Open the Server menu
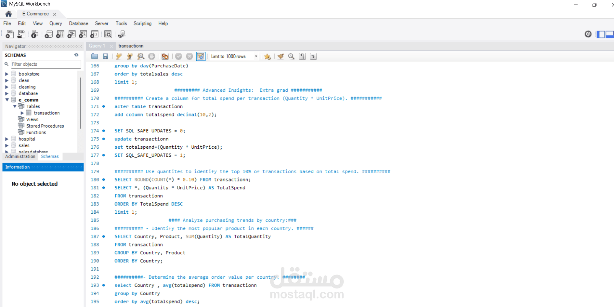Screen dimensions: 614x307 coord(101,23)
